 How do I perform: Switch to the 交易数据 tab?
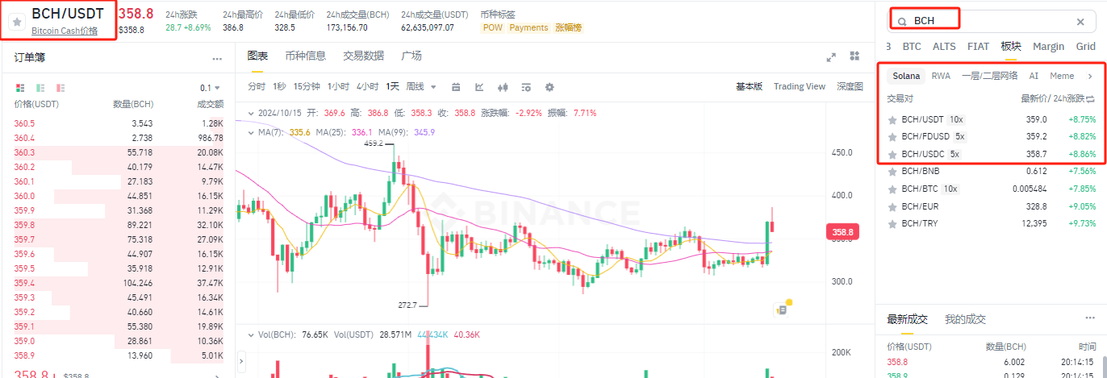tap(363, 56)
